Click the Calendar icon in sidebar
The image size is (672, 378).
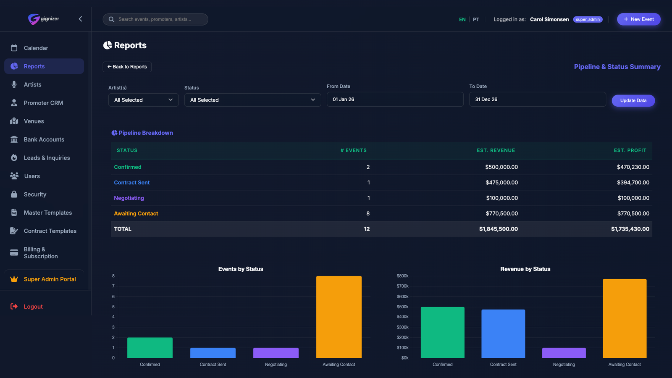pyautogui.click(x=14, y=48)
